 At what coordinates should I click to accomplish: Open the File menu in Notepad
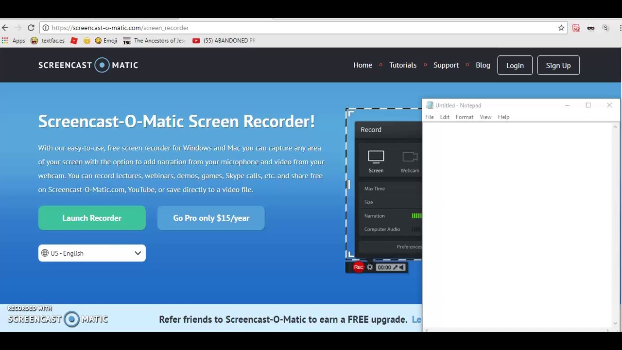[x=430, y=117]
